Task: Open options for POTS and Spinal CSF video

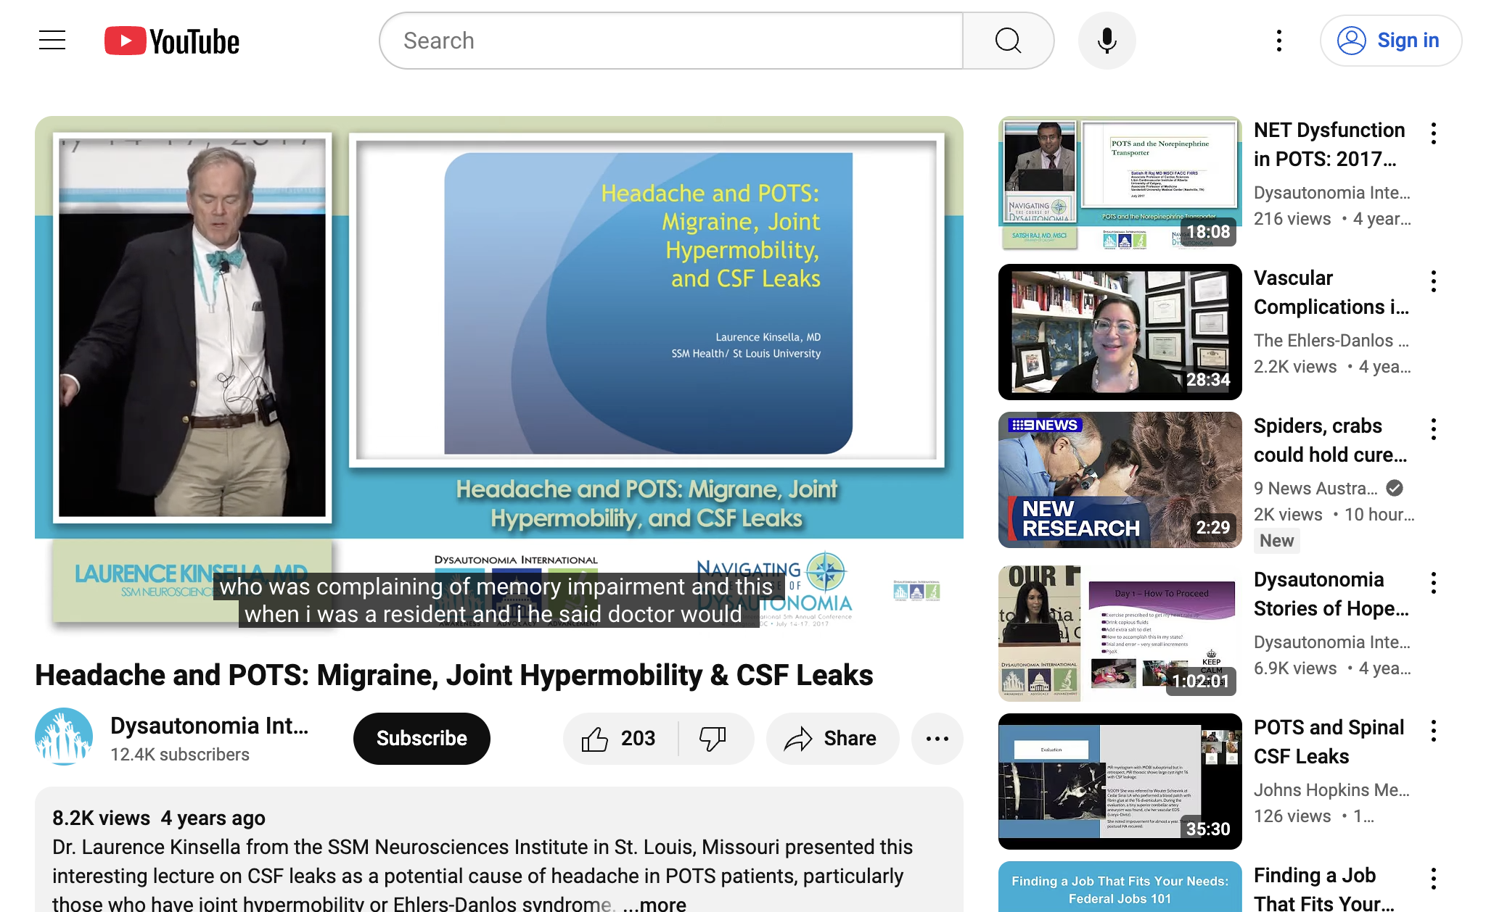Action: (1434, 731)
